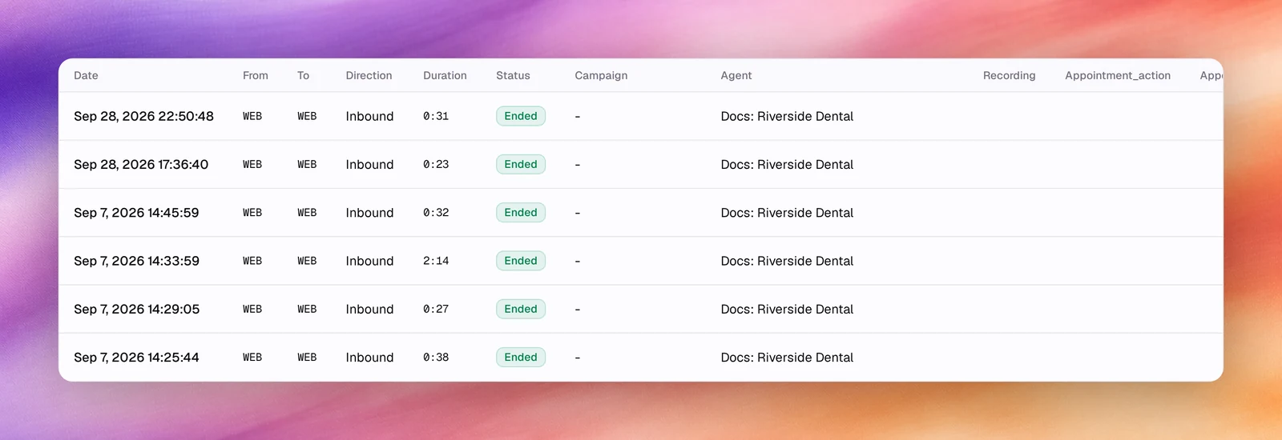Click the From column header

[256, 75]
